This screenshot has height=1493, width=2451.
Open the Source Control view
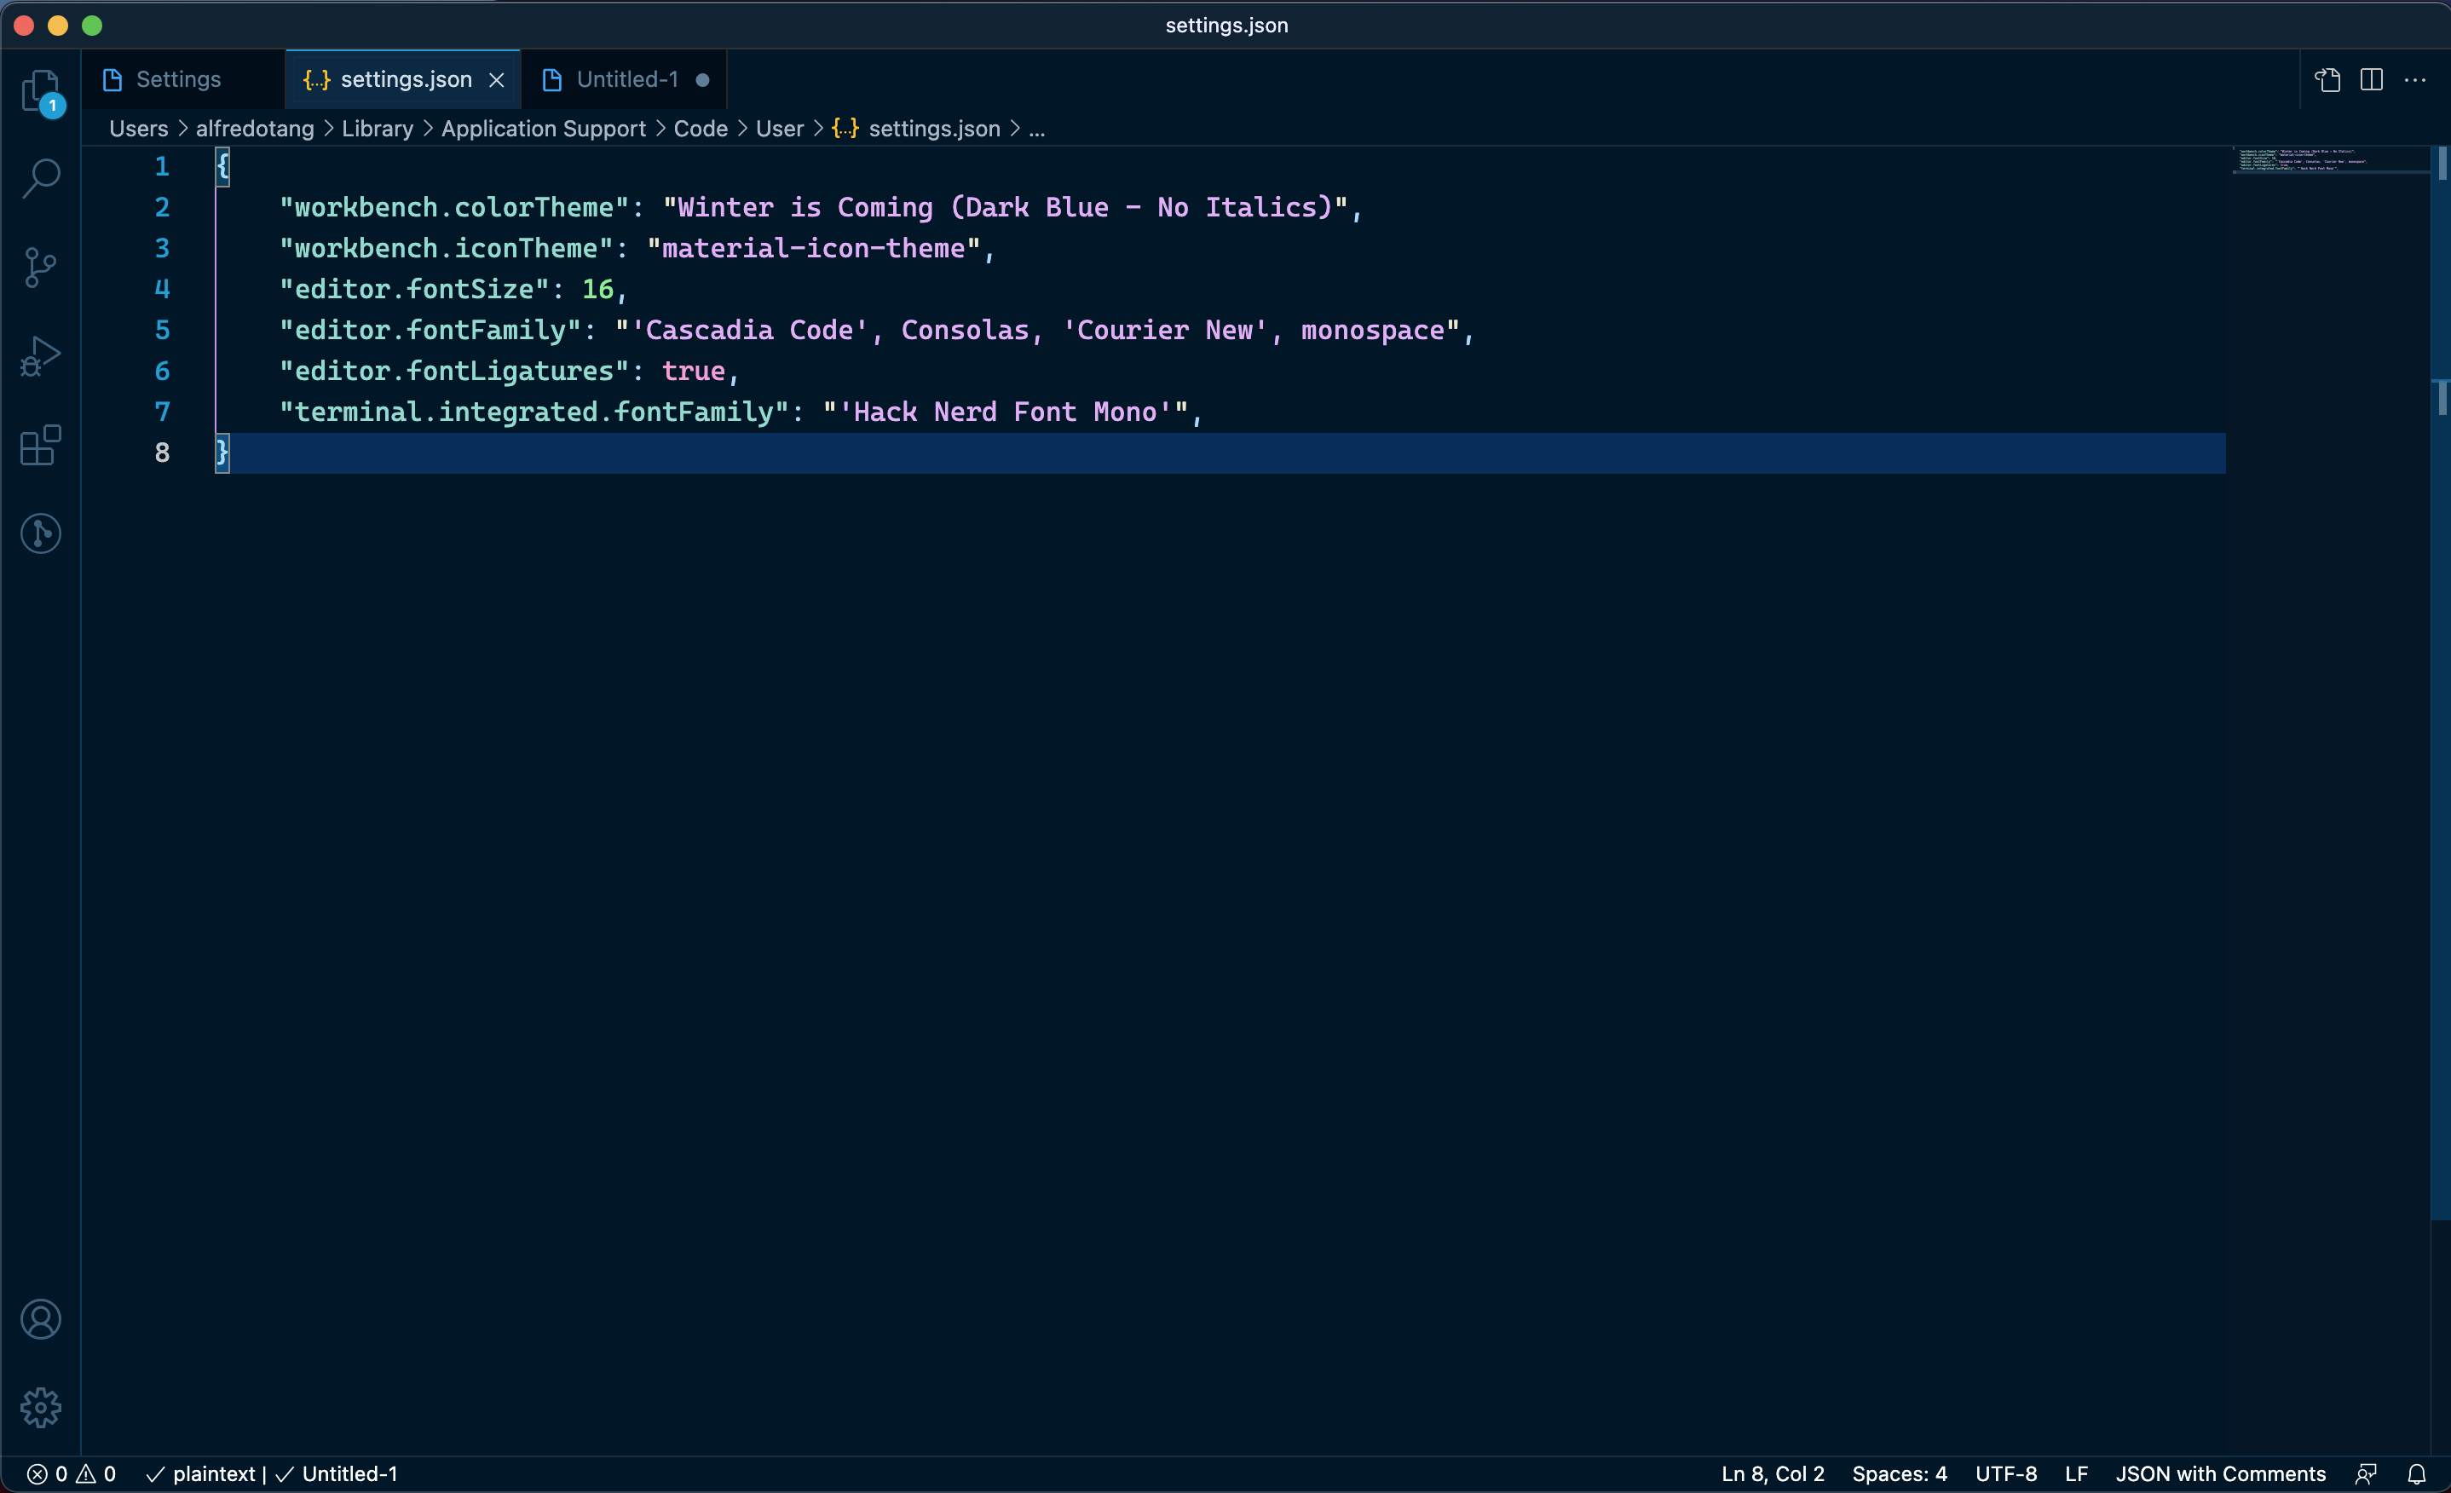(41, 267)
